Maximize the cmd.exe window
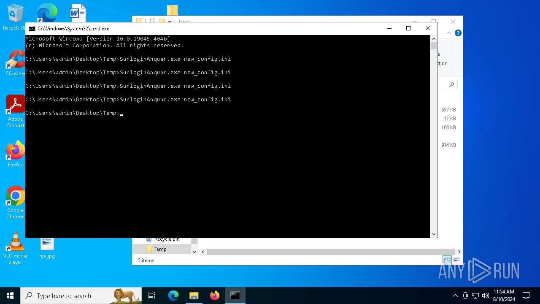 tap(408, 29)
